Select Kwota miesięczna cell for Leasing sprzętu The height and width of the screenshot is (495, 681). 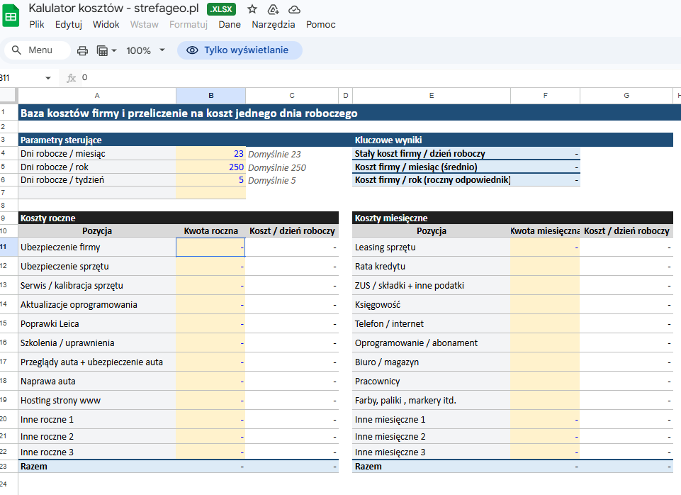[544, 247]
